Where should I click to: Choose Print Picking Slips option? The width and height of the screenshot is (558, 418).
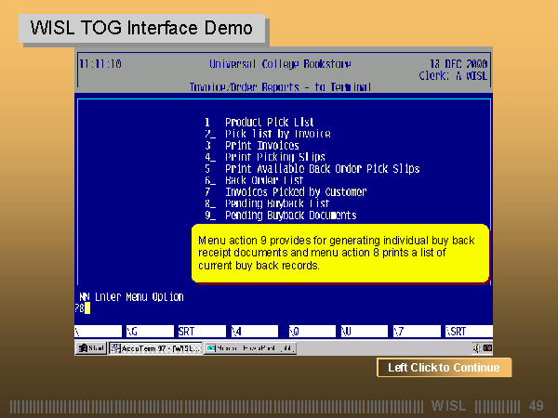click(x=274, y=157)
